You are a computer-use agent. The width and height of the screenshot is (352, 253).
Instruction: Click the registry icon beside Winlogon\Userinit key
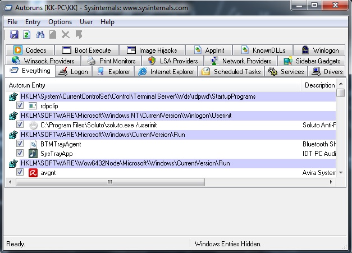click(13, 116)
